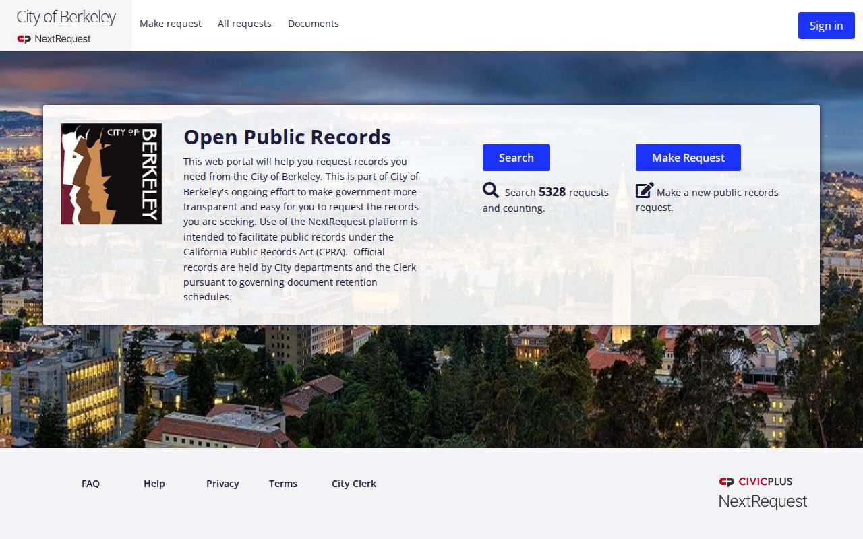Open the City Clerk footer link
The image size is (863, 539).
(354, 484)
